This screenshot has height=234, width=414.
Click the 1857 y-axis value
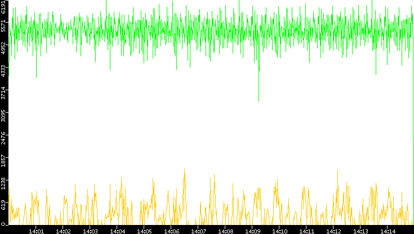3,161
